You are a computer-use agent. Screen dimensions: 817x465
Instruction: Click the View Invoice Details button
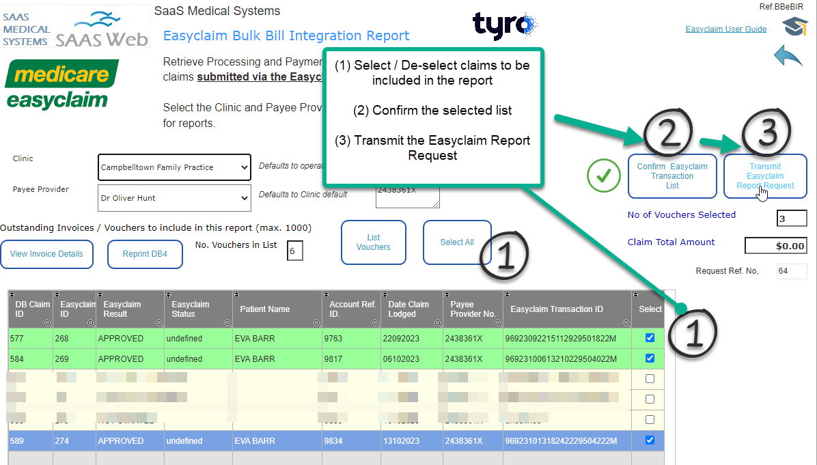[47, 254]
